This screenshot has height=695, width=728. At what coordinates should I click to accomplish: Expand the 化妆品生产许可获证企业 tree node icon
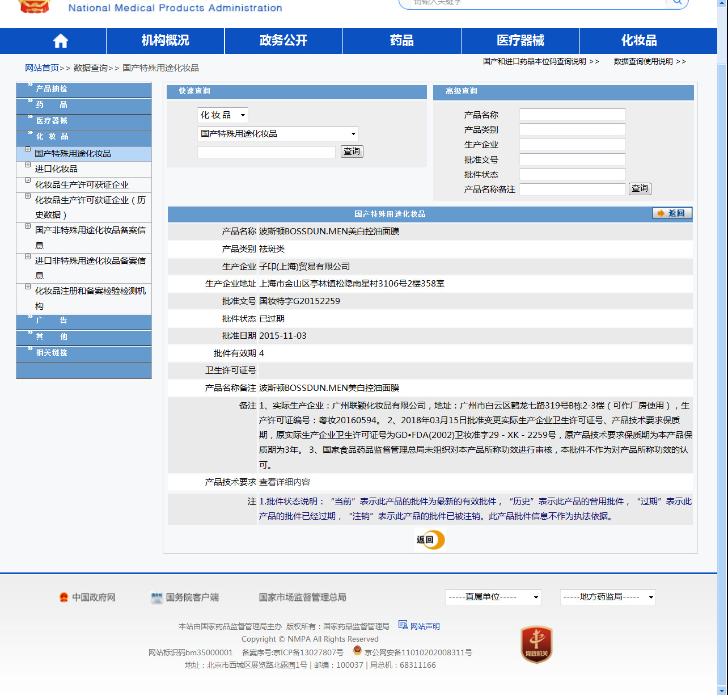(x=28, y=181)
